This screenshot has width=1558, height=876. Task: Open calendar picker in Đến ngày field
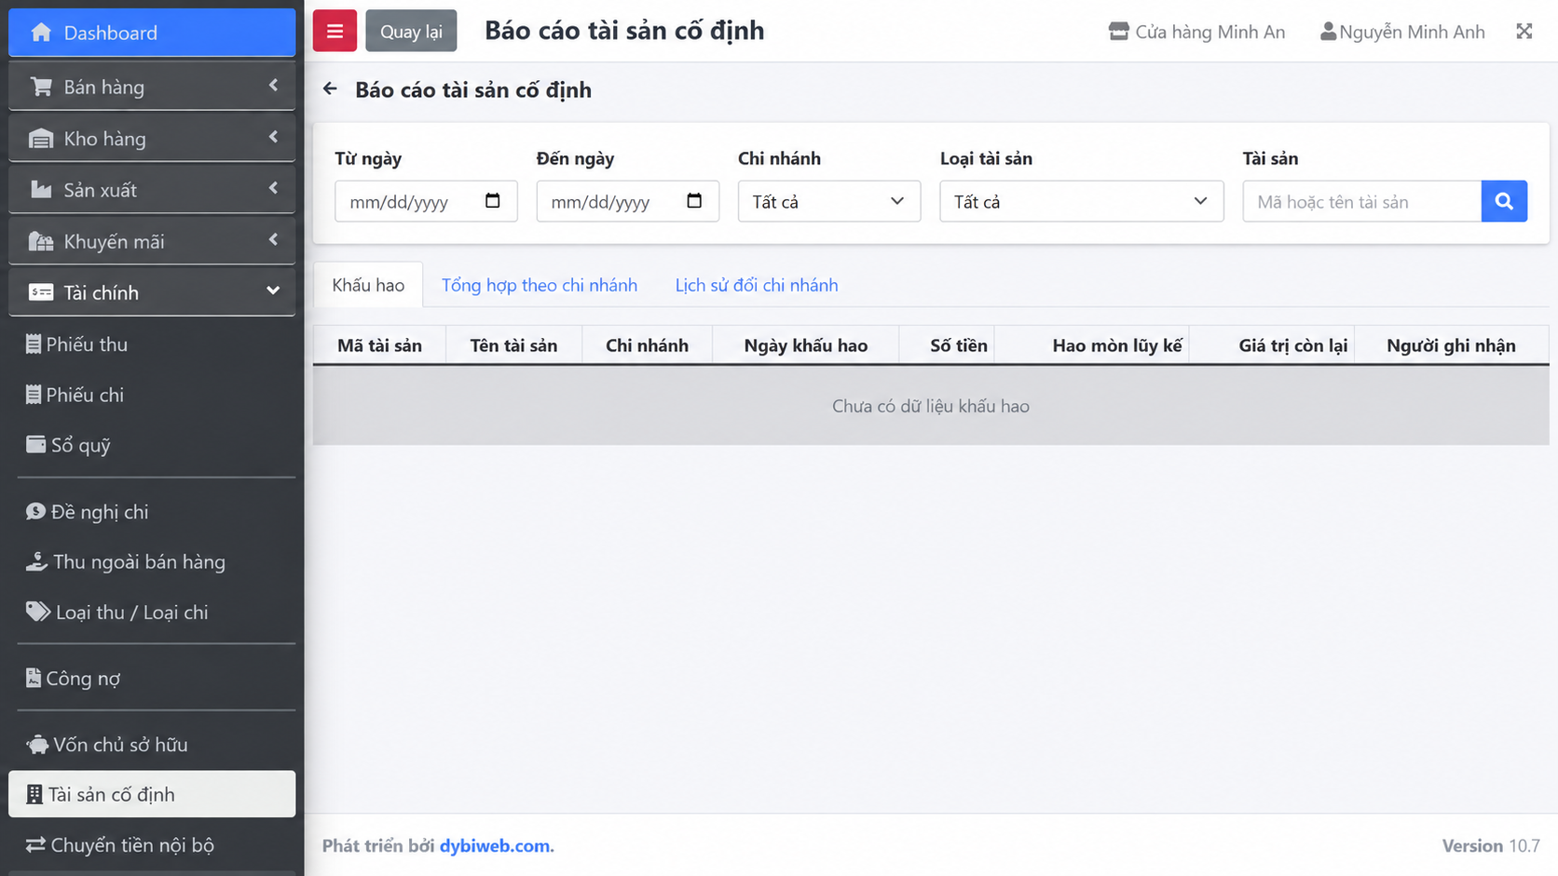(x=694, y=201)
